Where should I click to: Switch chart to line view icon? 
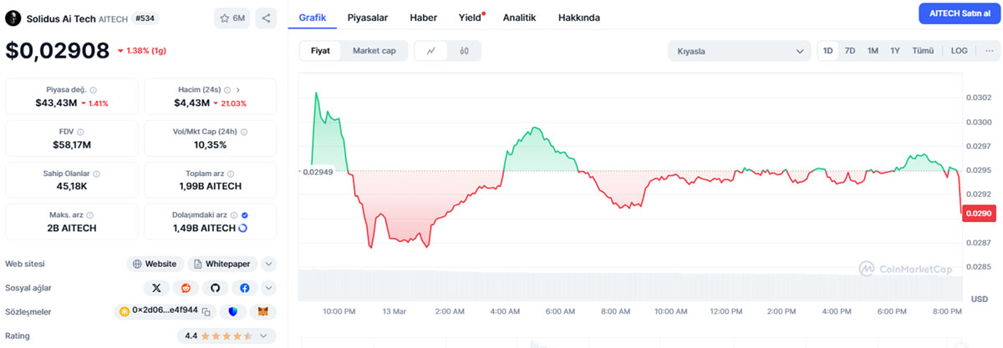[x=431, y=51]
